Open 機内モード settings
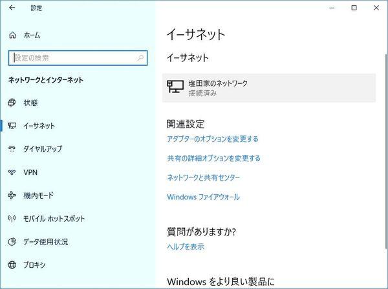388x289 pixels. pos(38,195)
